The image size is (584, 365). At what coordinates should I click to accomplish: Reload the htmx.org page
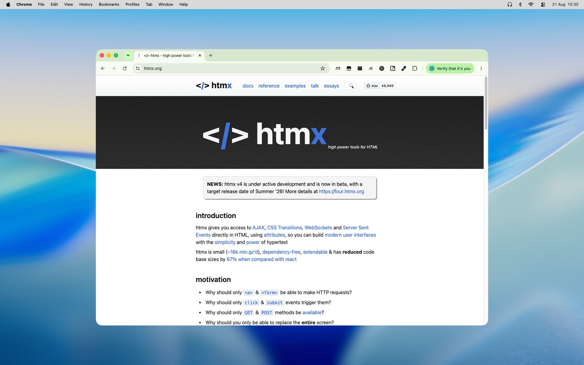click(125, 68)
